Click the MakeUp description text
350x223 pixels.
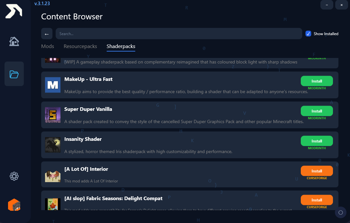186,92
